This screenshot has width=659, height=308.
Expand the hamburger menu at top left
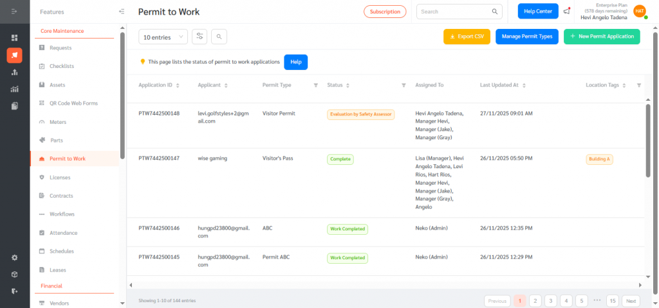click(14, 11)
